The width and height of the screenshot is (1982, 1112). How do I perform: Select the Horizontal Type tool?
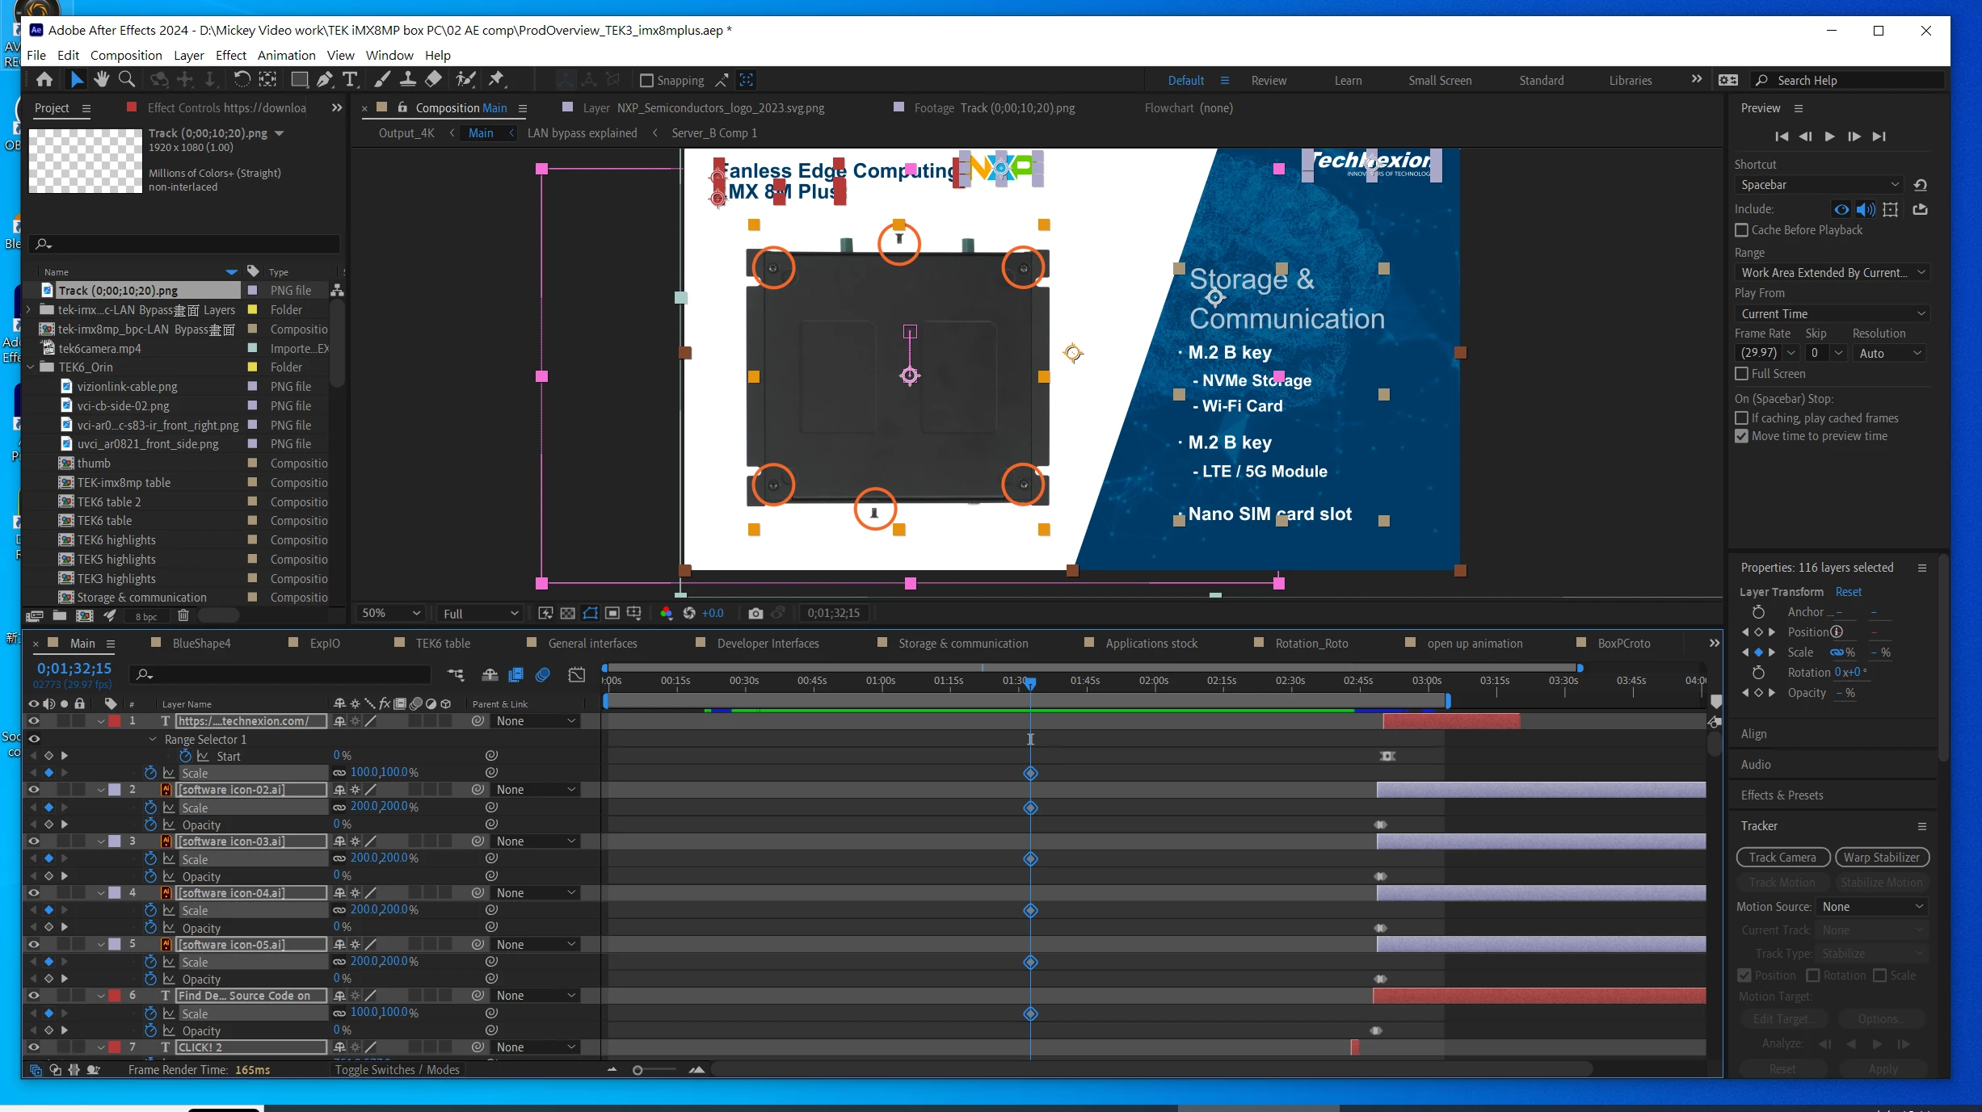tap(350, 79)
